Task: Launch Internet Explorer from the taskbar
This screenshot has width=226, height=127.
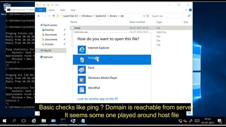Action: point(34,121)
